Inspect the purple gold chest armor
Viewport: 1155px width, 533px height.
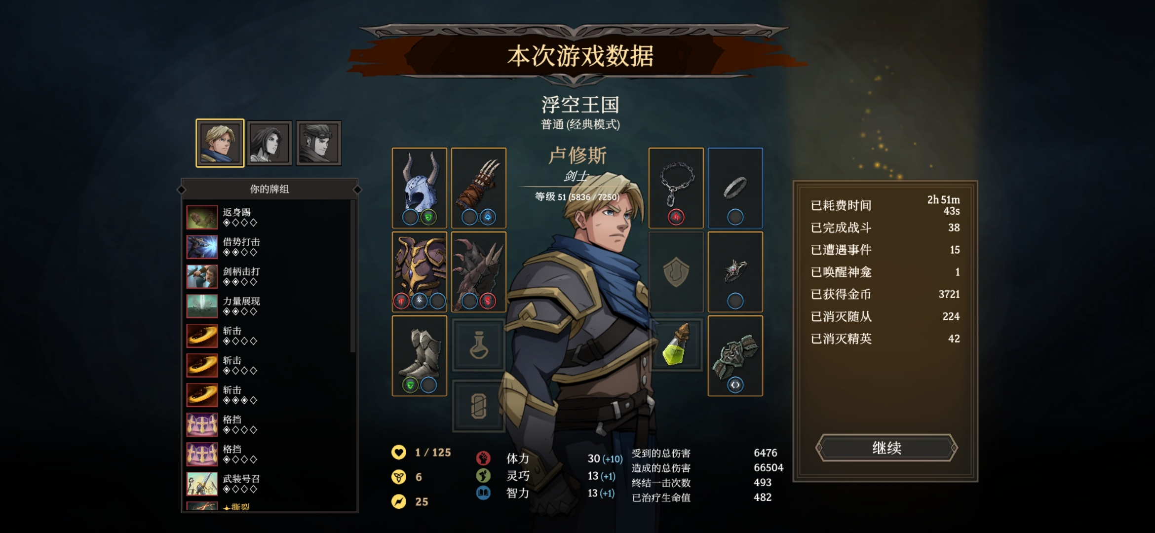point(420,271)
